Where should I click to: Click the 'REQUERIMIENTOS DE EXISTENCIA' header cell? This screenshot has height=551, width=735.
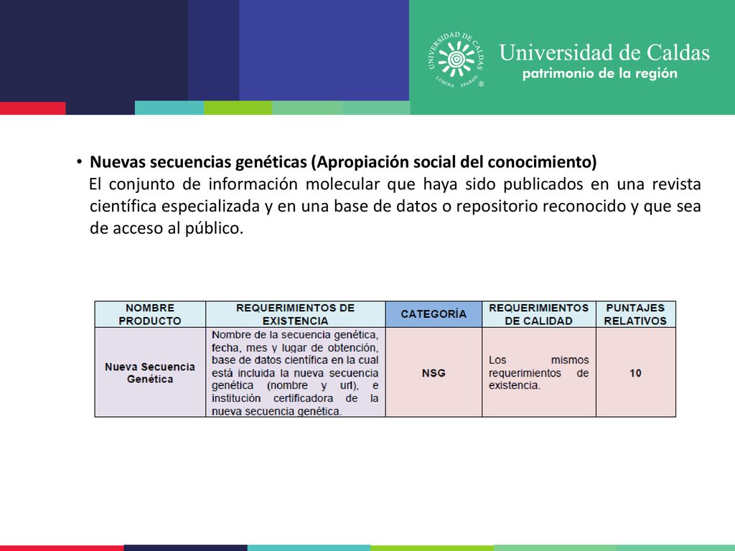[295, 314]
